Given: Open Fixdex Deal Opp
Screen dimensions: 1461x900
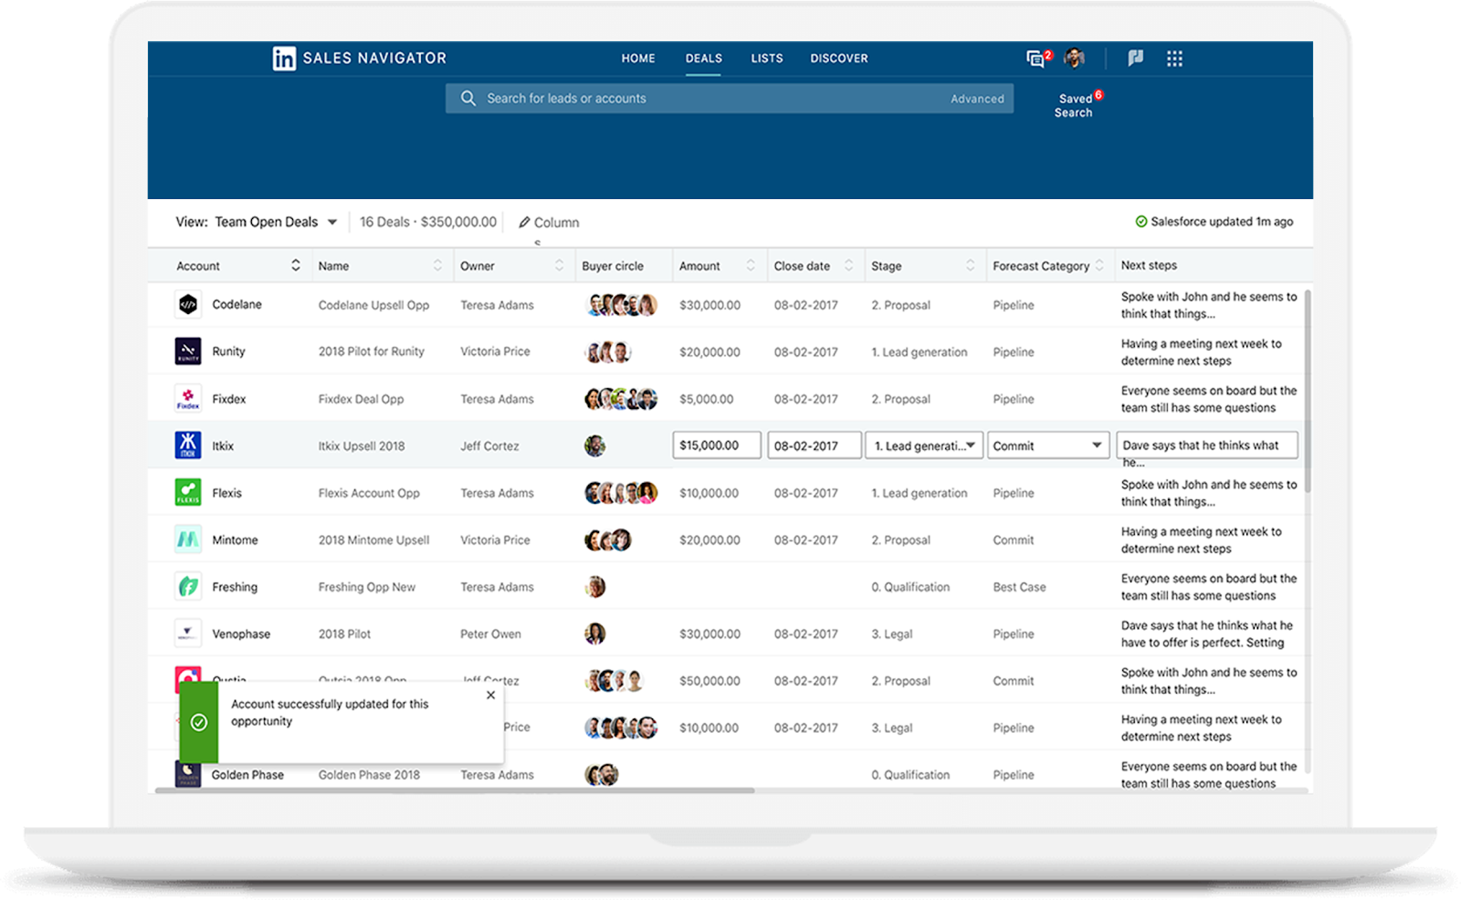Looking at the screenshot, I should tap(361, 399).
